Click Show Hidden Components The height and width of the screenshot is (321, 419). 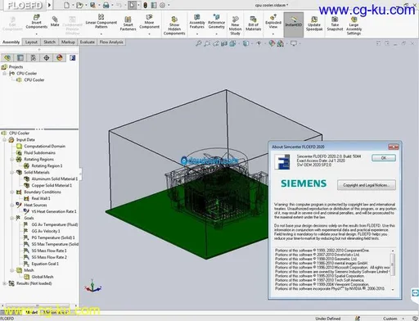[174, 25]
